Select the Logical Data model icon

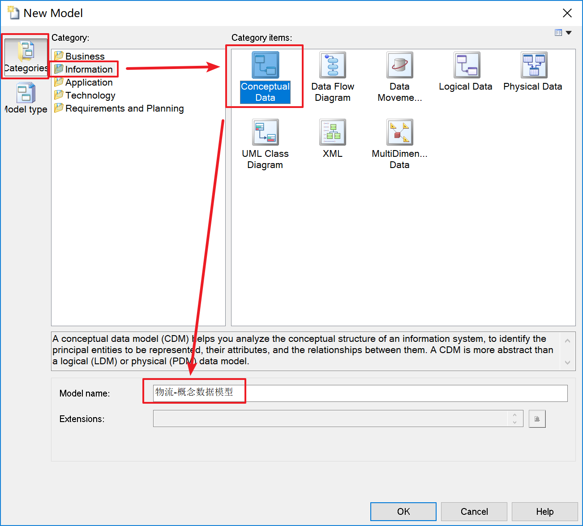click(467, 65)
